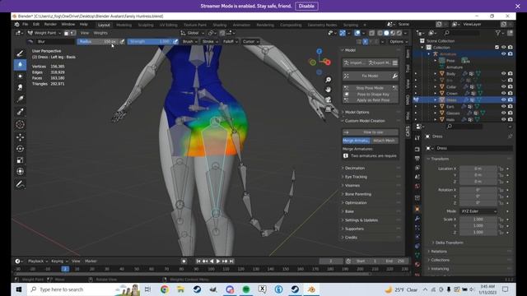The image size is (527, 296).
Task: Hide the Dress object with eye icon
Action: pyautogui.click(x=503, y=99)
